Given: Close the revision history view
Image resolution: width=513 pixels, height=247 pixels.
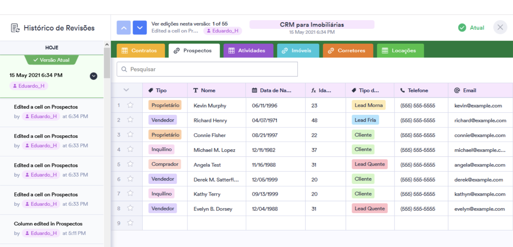Looking at the screenshot, I should (500, 27).
